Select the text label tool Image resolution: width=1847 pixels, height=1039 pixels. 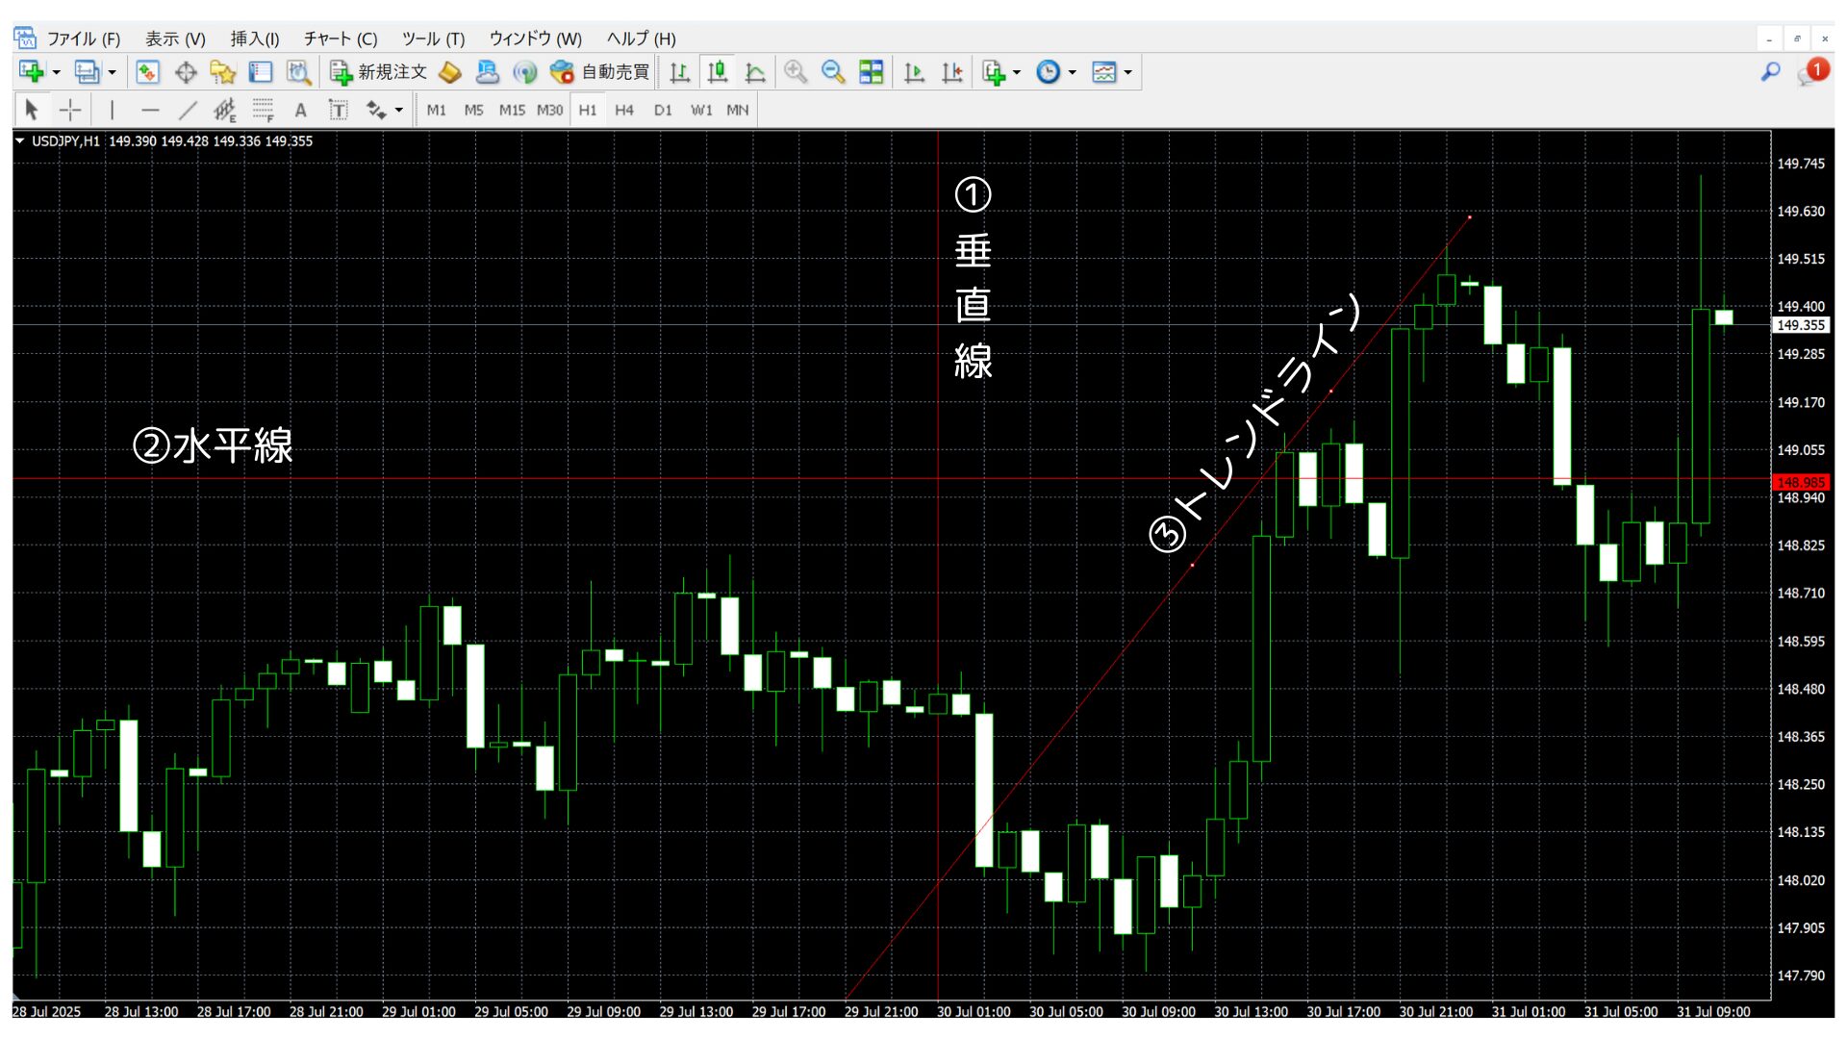[338, 110]
